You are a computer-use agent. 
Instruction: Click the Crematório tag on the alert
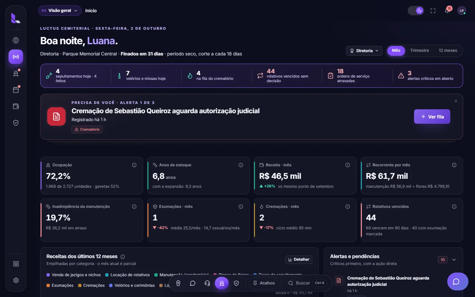(x=87, y=130)
